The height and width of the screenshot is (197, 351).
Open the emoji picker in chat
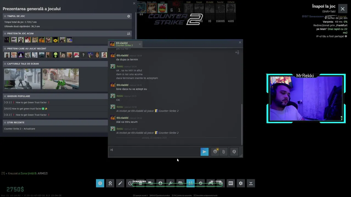215,152
